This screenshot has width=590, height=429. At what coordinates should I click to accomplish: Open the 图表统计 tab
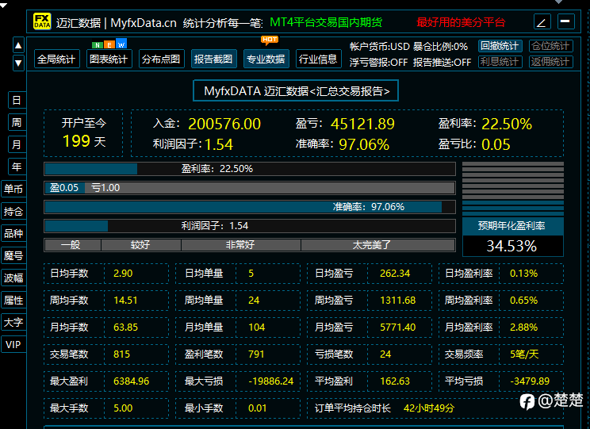pyautogui.click(x=109, y=59)
